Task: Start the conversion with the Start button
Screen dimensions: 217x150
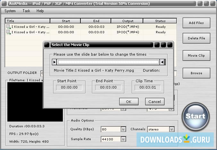Action: [x=196, y=116]
